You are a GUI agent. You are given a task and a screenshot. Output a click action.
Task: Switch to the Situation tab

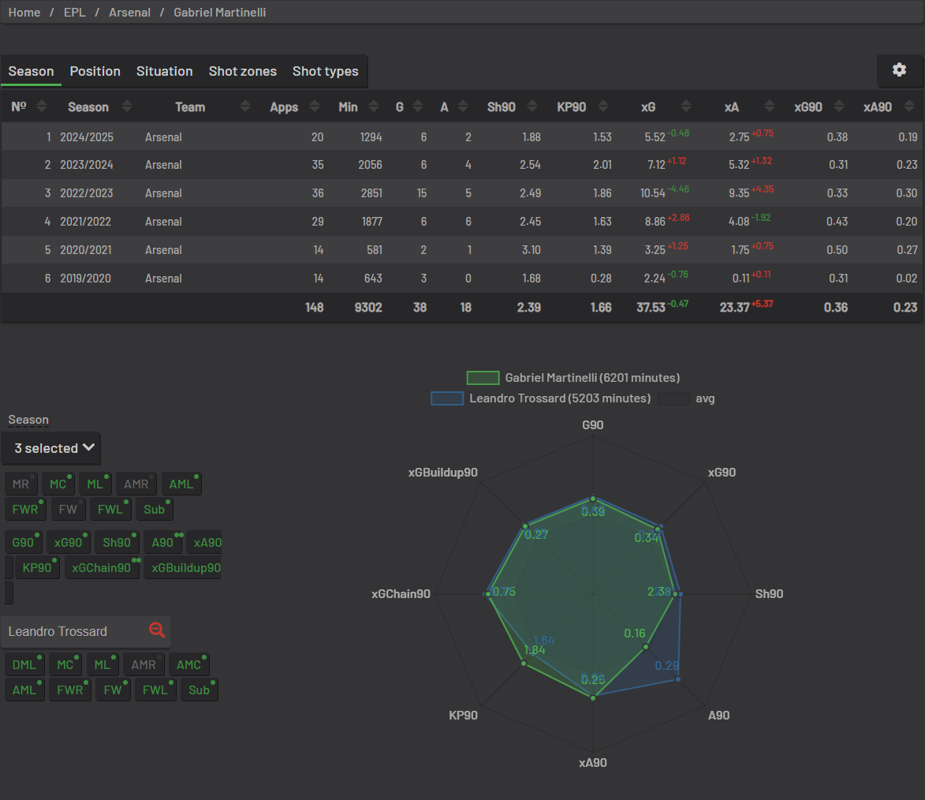(x=165, y=72)
